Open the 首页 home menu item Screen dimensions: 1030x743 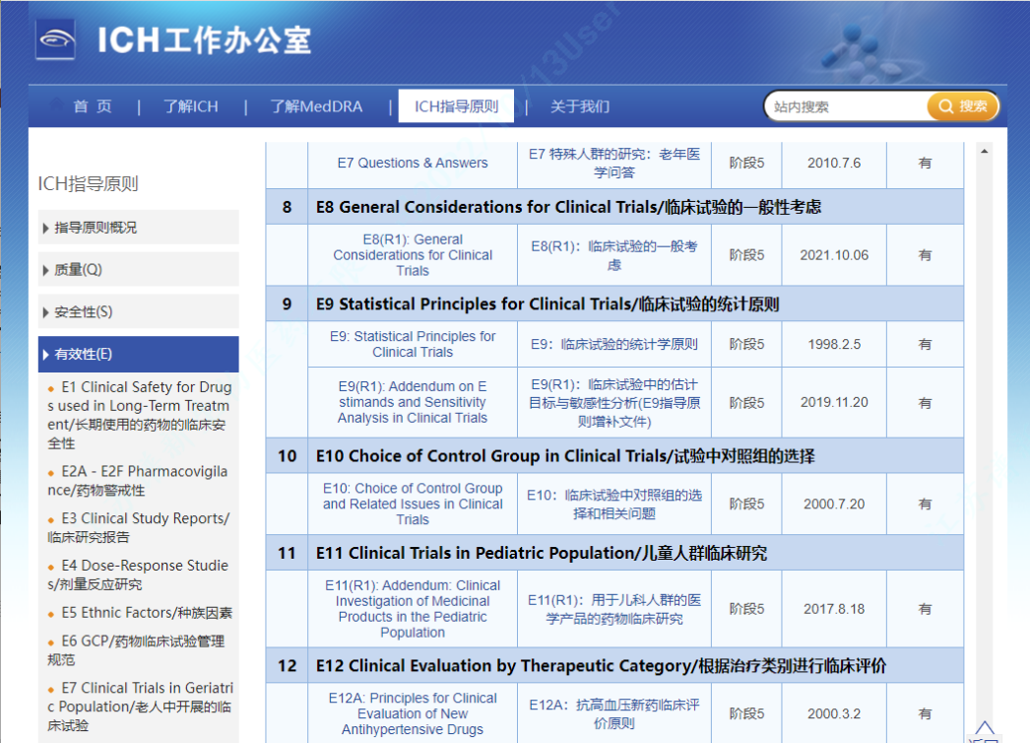pyautogui.click(x=93, y=106)
